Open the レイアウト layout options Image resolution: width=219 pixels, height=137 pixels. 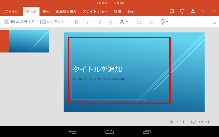[52, 22]
